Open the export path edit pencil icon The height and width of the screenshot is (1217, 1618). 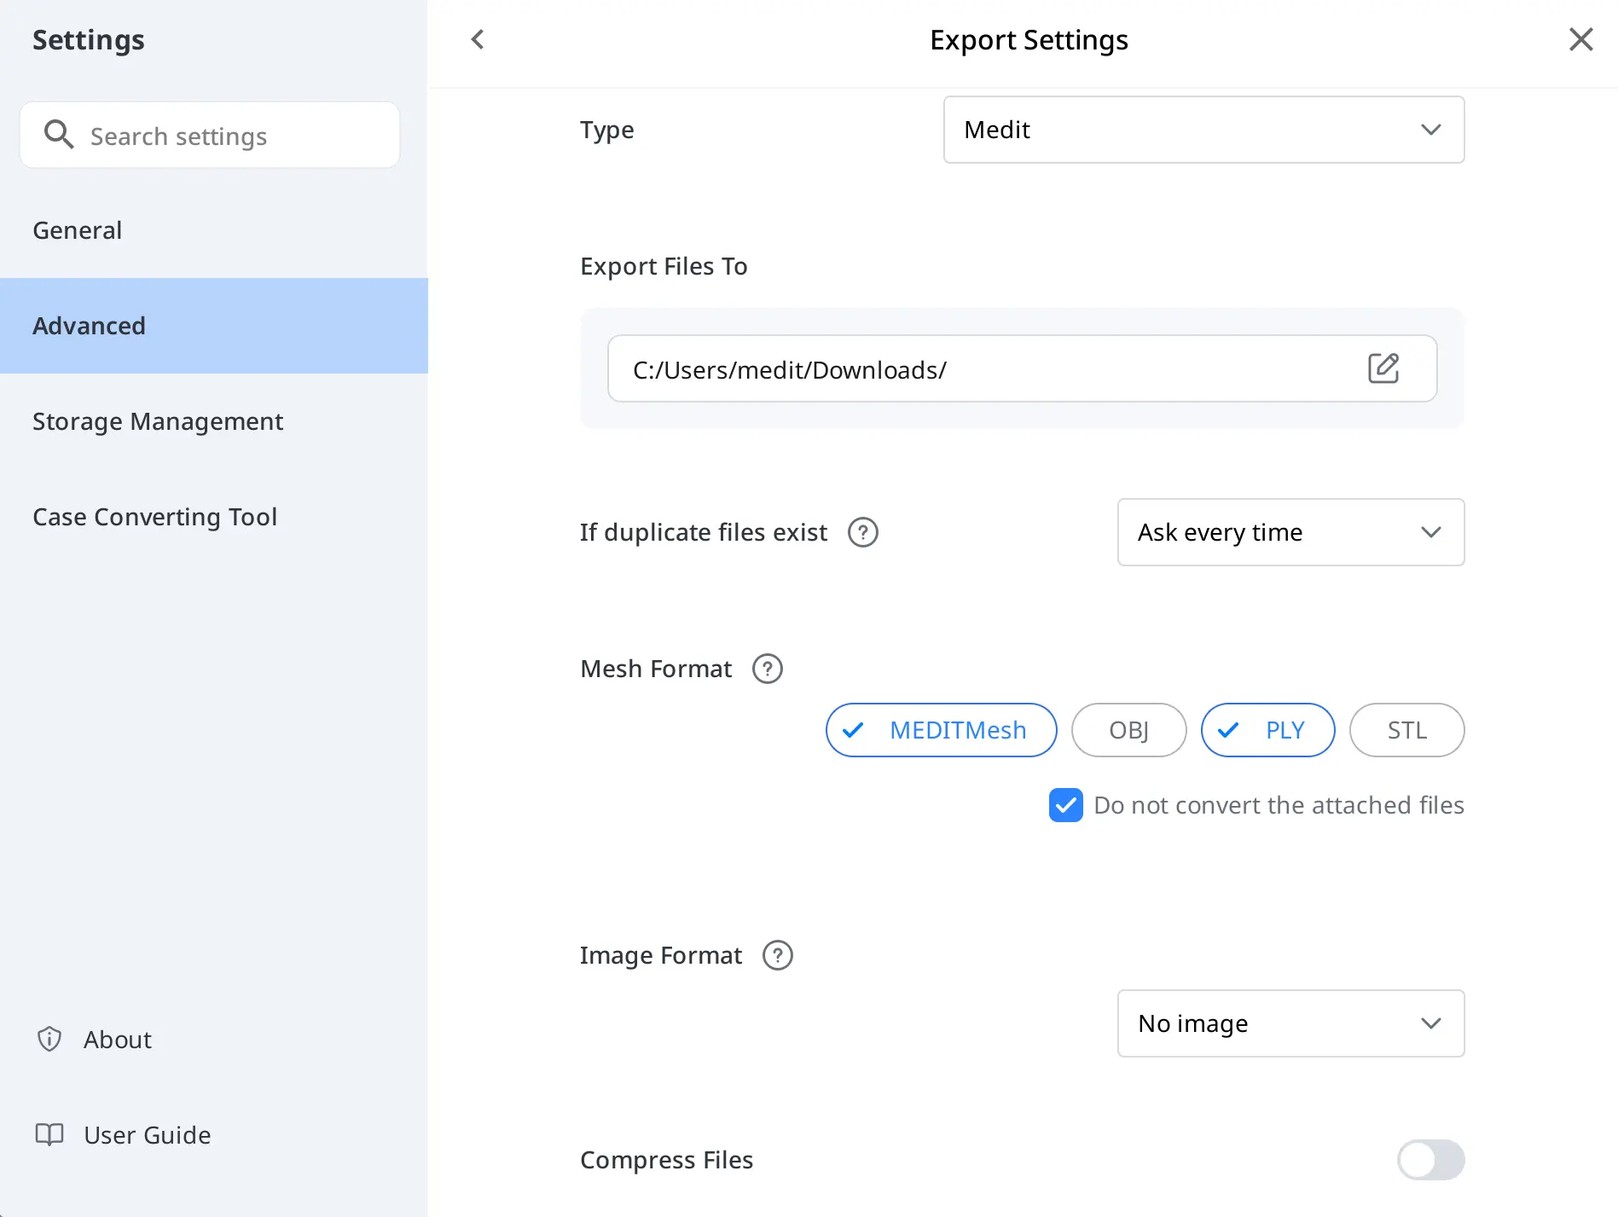click(x=1384, y=368)
